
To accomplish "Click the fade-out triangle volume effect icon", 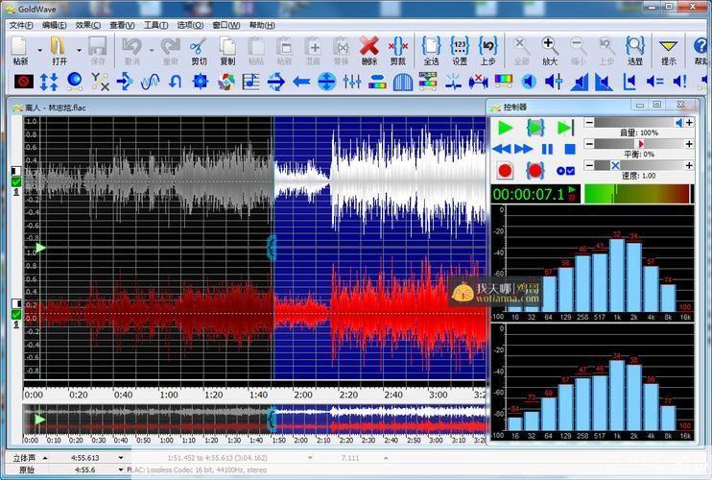I will click(x=604, y=83).
